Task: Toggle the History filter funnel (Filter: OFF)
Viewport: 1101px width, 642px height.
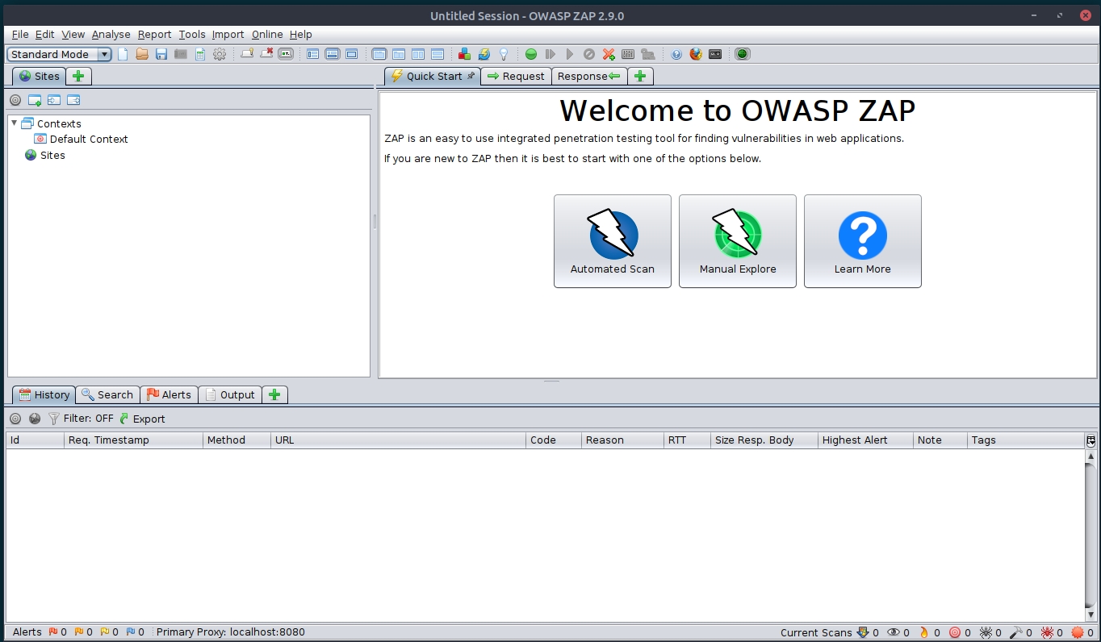Action: pyautogui.click(x=54, y=419)
